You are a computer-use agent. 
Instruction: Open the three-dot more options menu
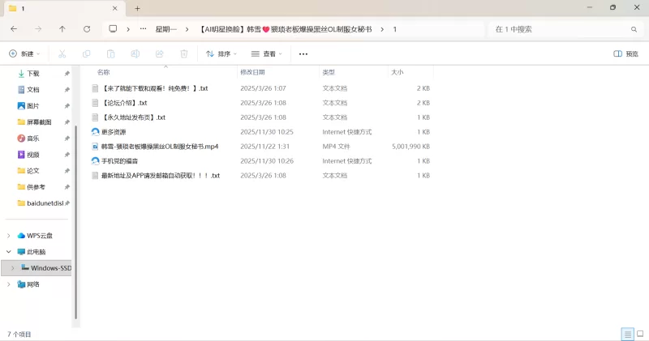303,53
